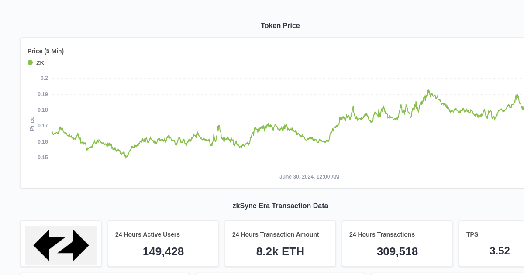Select the 24 Hours Transaction Amount card
The width and height of the screenshot is (524, 275).
280,243
